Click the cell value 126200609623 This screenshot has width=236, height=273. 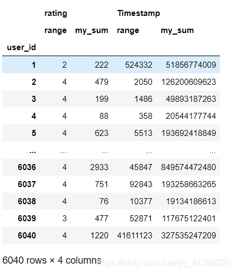tap(189, 82)
